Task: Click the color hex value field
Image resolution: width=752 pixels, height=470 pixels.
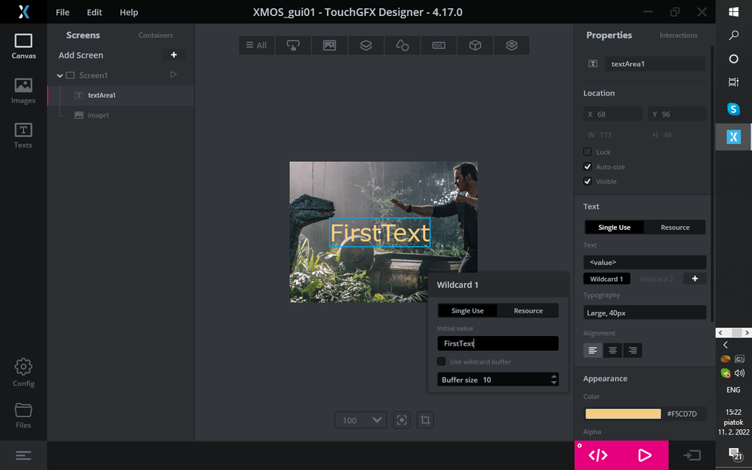Action: [x=684, y=414]
